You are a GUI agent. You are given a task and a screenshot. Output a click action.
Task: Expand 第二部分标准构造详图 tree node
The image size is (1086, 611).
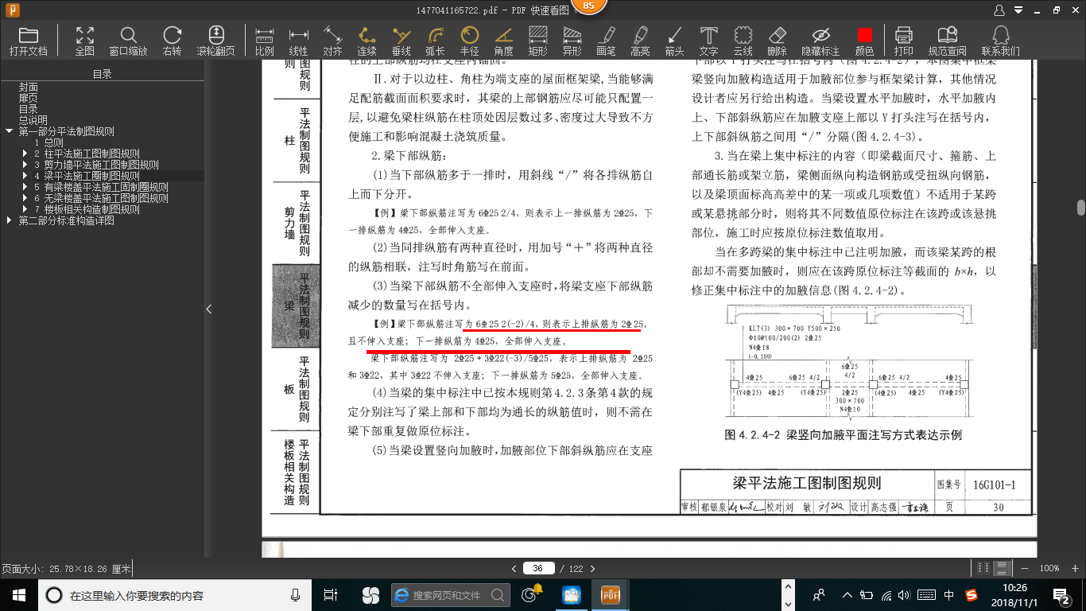[x=9, y=220]
